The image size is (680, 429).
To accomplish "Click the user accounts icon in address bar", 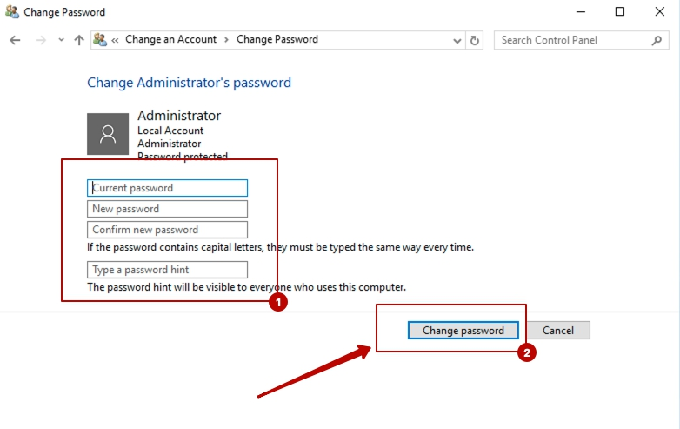I will click(x=100, y=40).
